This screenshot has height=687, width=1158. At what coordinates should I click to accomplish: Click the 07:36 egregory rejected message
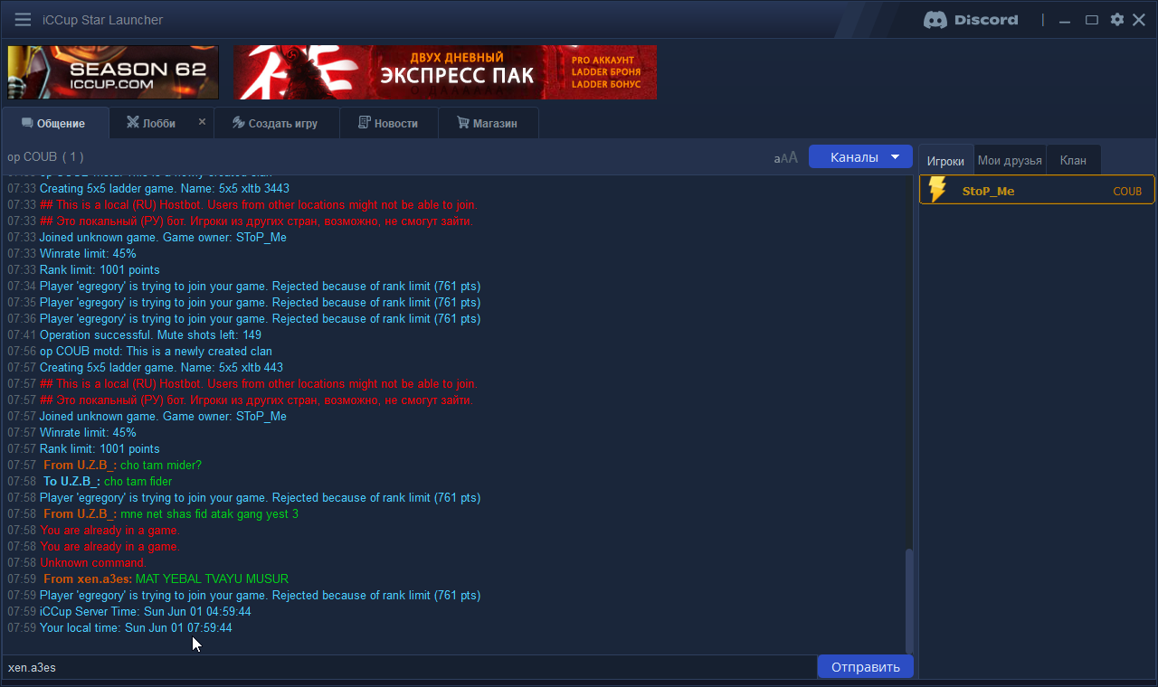tap(261, 318)
